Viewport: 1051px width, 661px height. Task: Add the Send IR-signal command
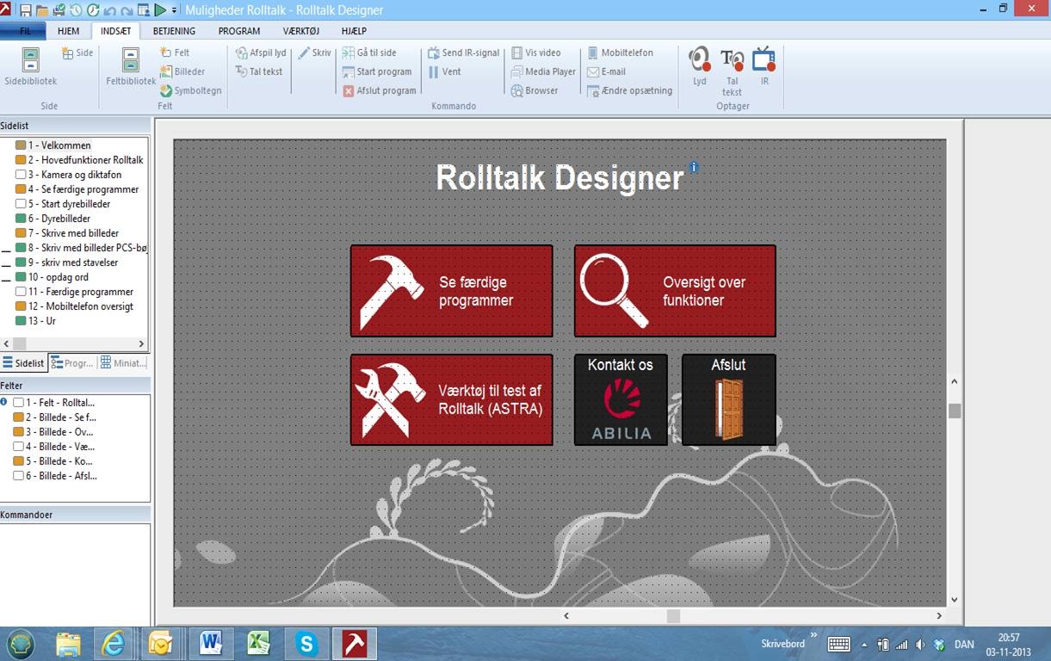click(463, 53)
